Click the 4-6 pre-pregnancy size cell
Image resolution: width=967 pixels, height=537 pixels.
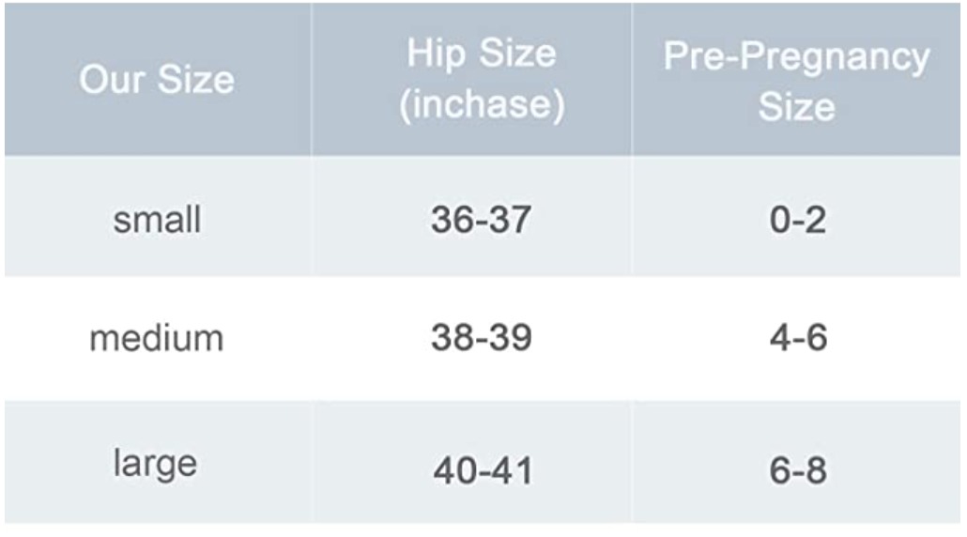[796, 339]
